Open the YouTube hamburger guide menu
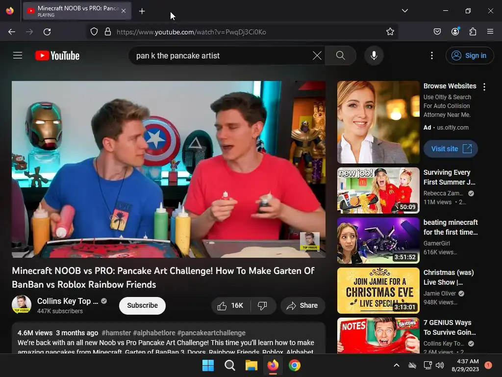Viewport: 502px width, 377px height. (x=18, y=55)
